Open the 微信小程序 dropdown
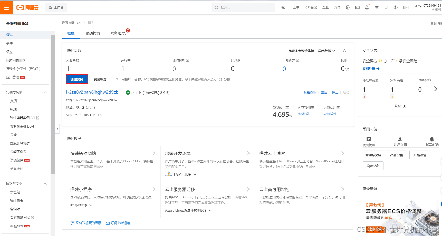The width and height of the screenshot is (442, 236). pyautogui.click(x=81, y=205)
